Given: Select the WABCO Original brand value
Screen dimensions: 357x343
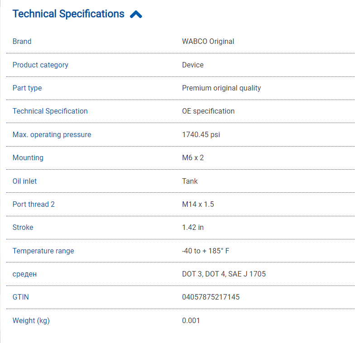Looking at the screenshot, I should [x=208, y=42].
